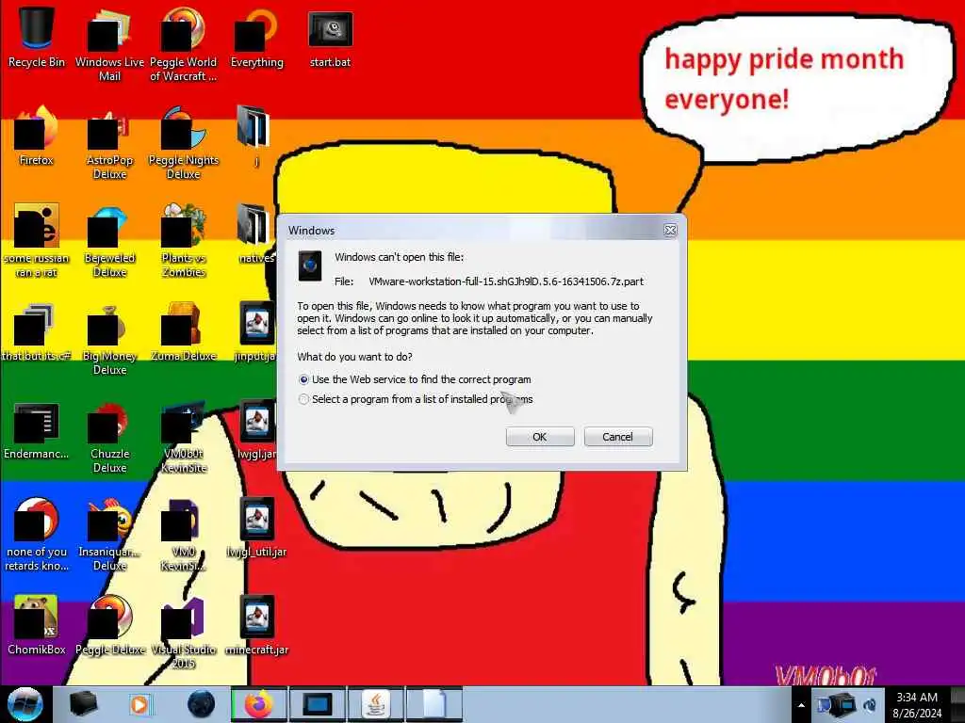Open the clock showing 3:34 AM
Image resolution: width=965 pixels, height=723 pixels.
click(916, 705)
